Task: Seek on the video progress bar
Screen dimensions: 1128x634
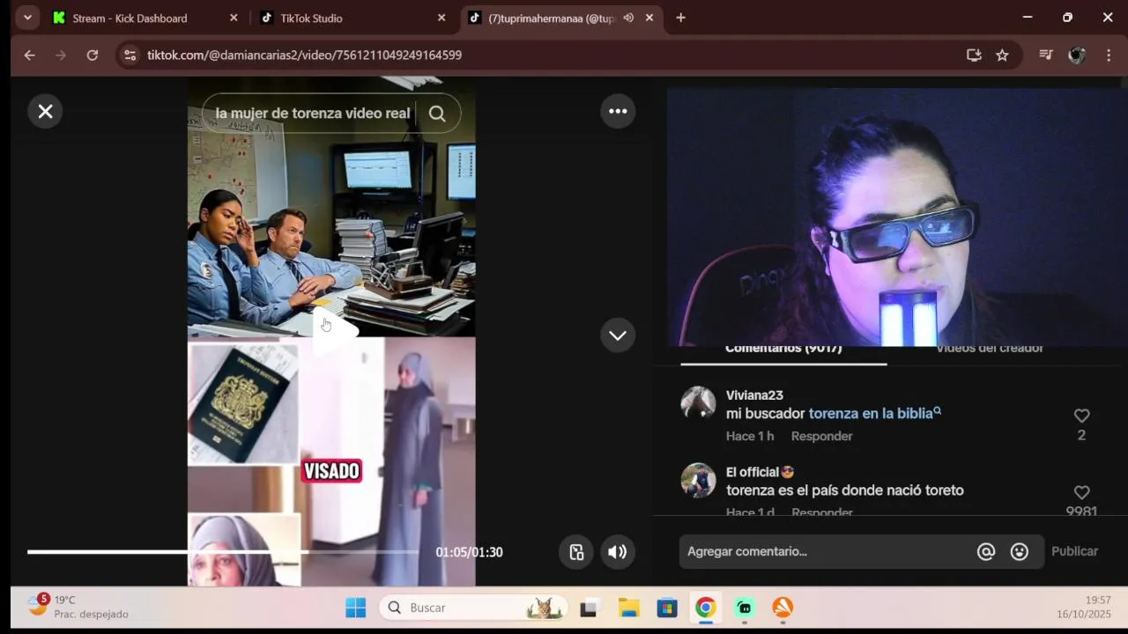Action: click(223, 552)
